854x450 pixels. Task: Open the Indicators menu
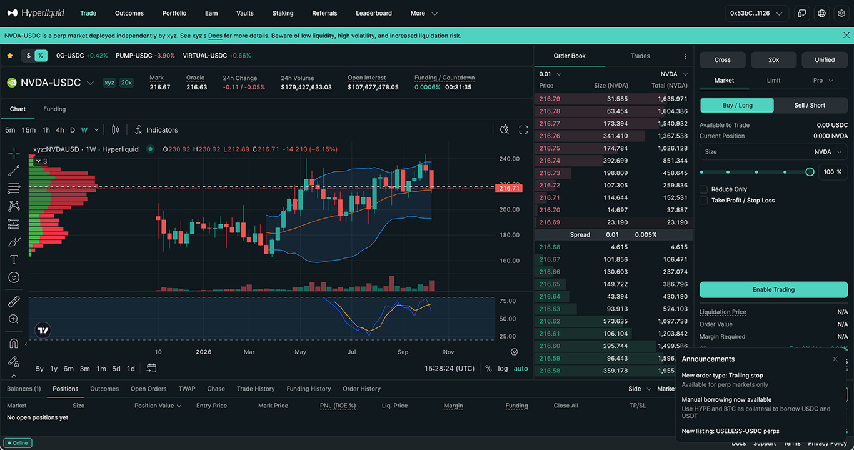click(156, 130)
